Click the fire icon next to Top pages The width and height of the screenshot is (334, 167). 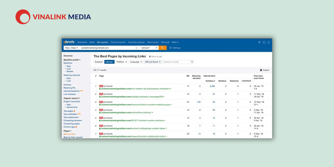tap(74, 111)
